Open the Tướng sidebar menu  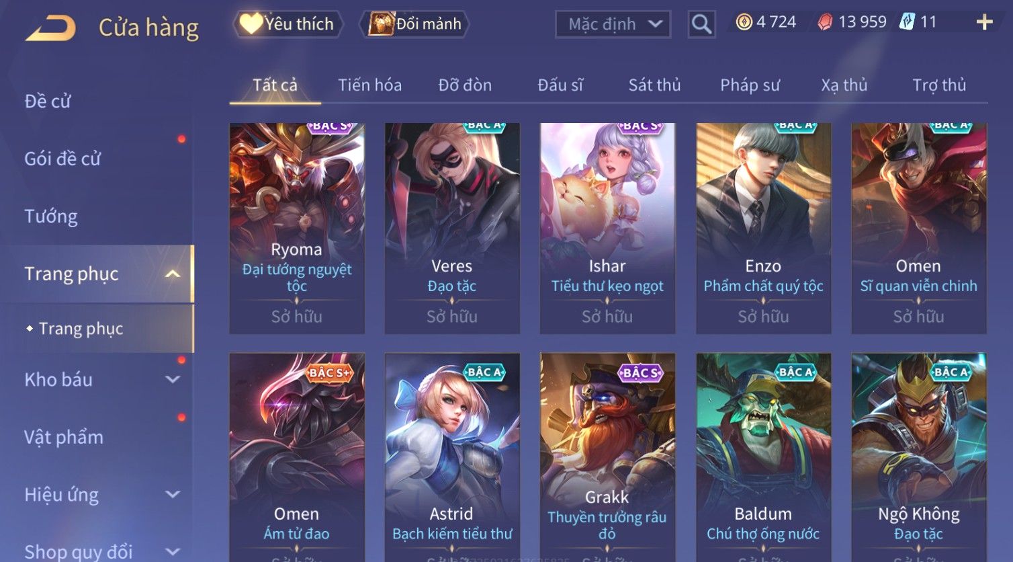[51, 216]
